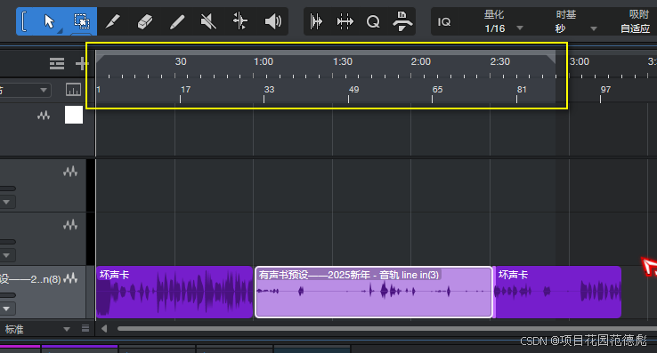This screenshot has width=657, height=353.
Task: Expand the 设——2..n(8) track's dropdown arrow
Action: [7, 309]
